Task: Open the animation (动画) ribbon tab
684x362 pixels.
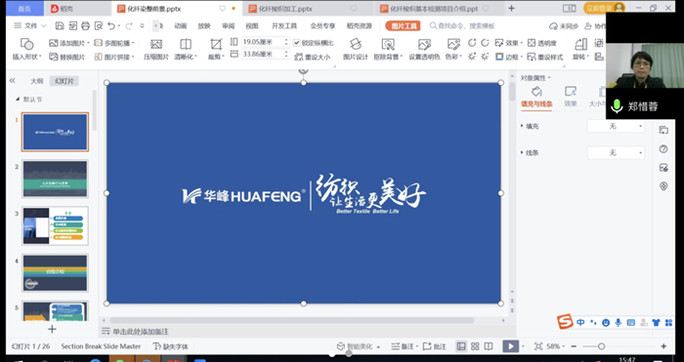Action: (x=180, y=26)
